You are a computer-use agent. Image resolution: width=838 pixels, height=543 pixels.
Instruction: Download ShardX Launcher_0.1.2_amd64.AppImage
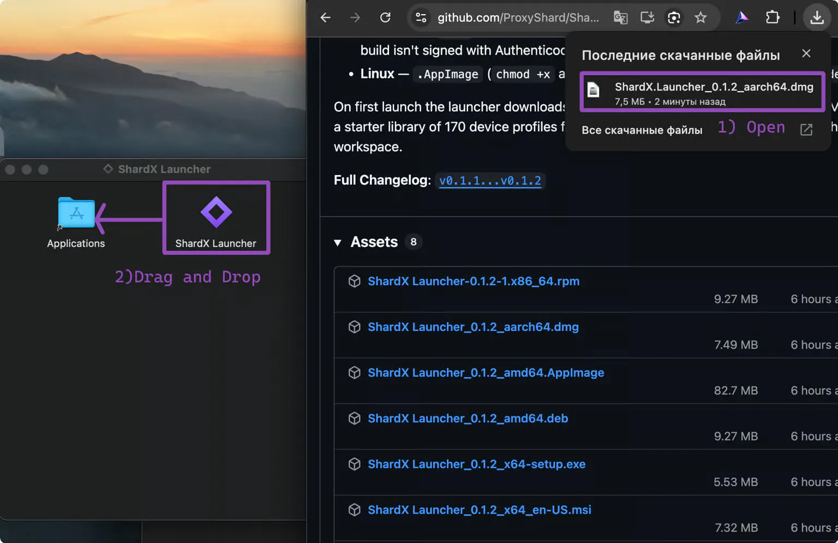[x=486, y=373]
